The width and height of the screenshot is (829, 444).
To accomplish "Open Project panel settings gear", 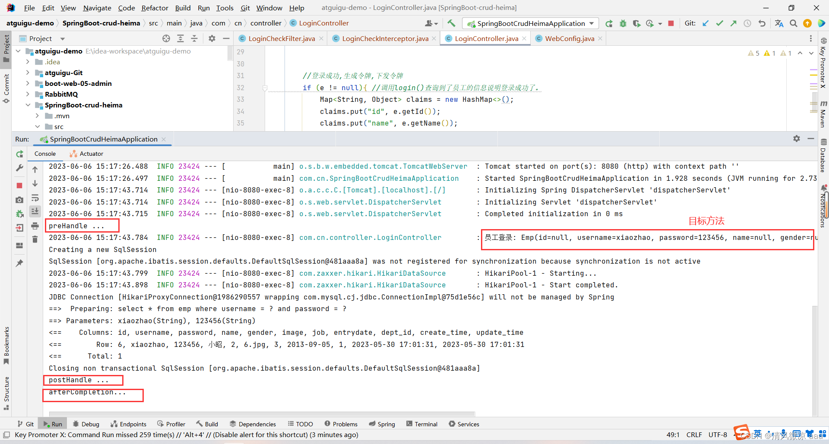I will point(212,38).
